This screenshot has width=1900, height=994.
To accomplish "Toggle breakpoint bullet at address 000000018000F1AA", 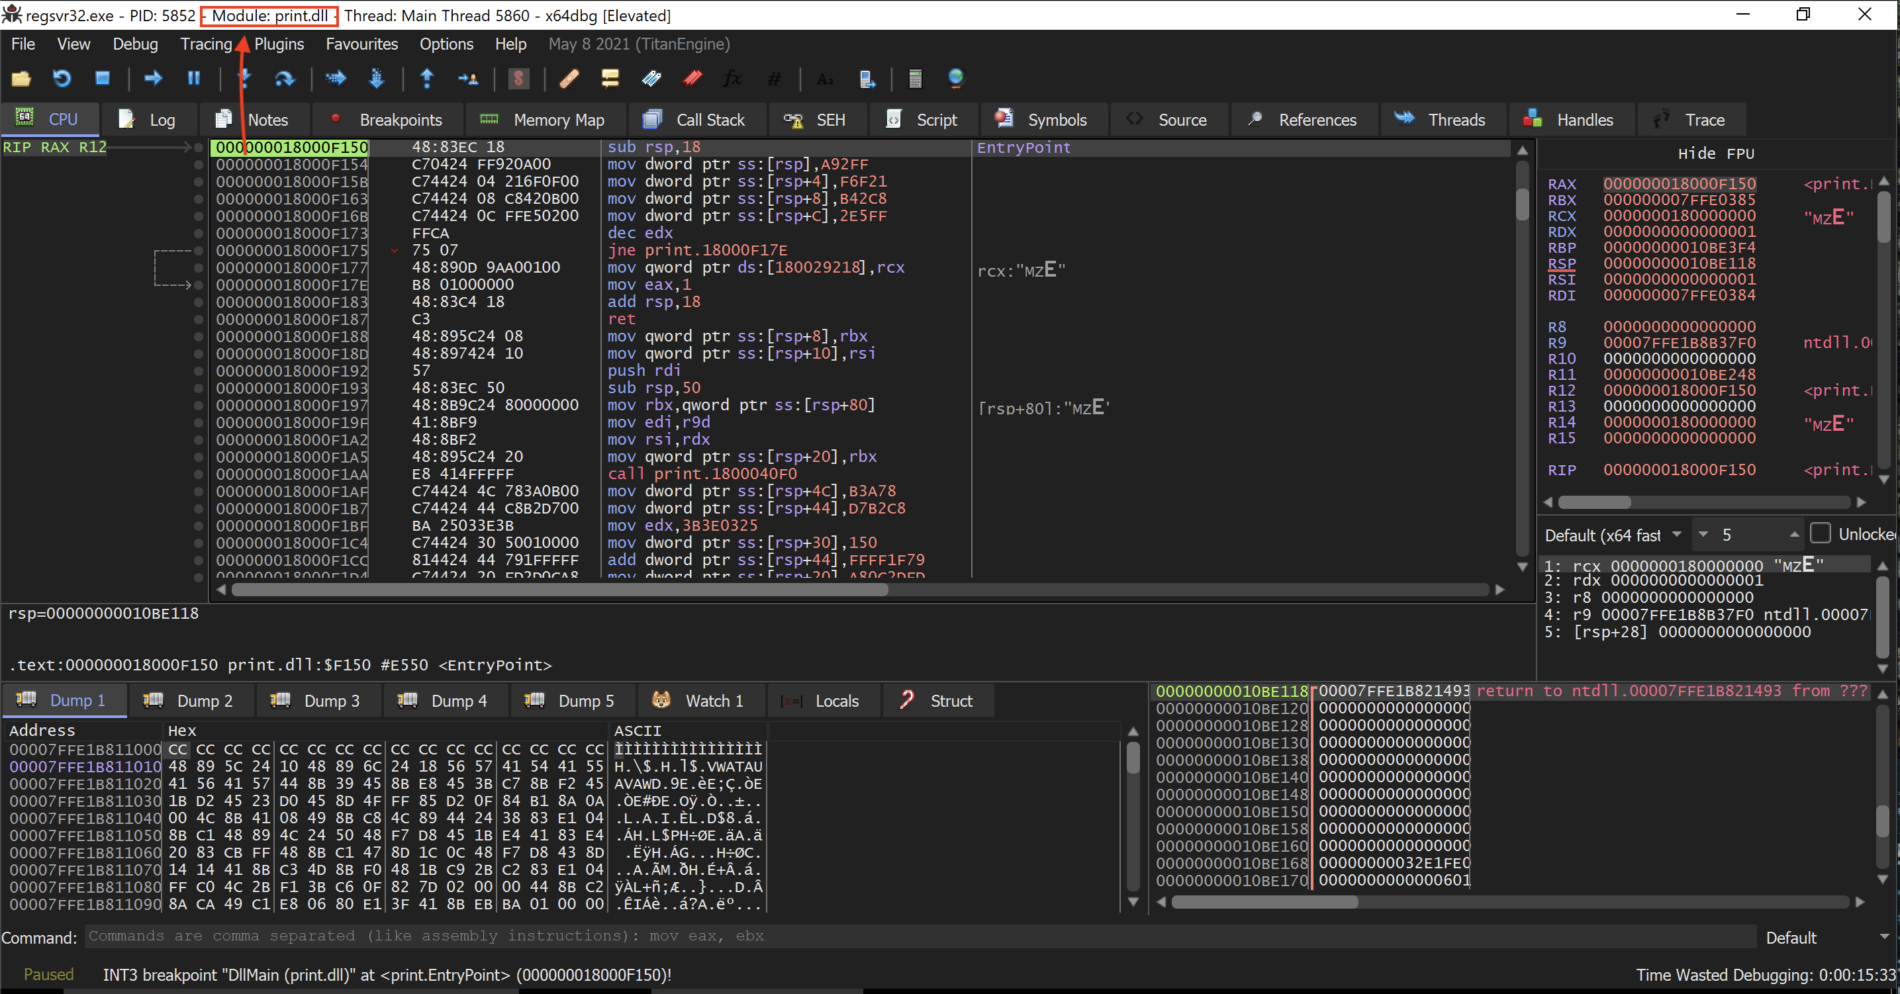I will coord(198,474).
